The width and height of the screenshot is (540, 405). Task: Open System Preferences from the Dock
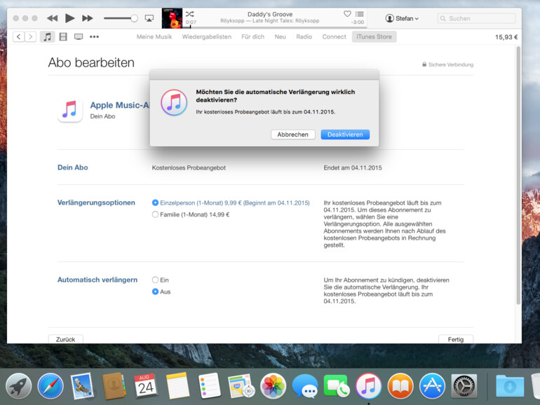coord(464,385)
